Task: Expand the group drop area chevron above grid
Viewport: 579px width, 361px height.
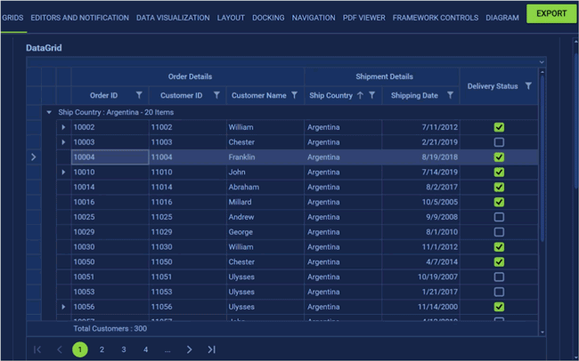Action: click(542, 62)
